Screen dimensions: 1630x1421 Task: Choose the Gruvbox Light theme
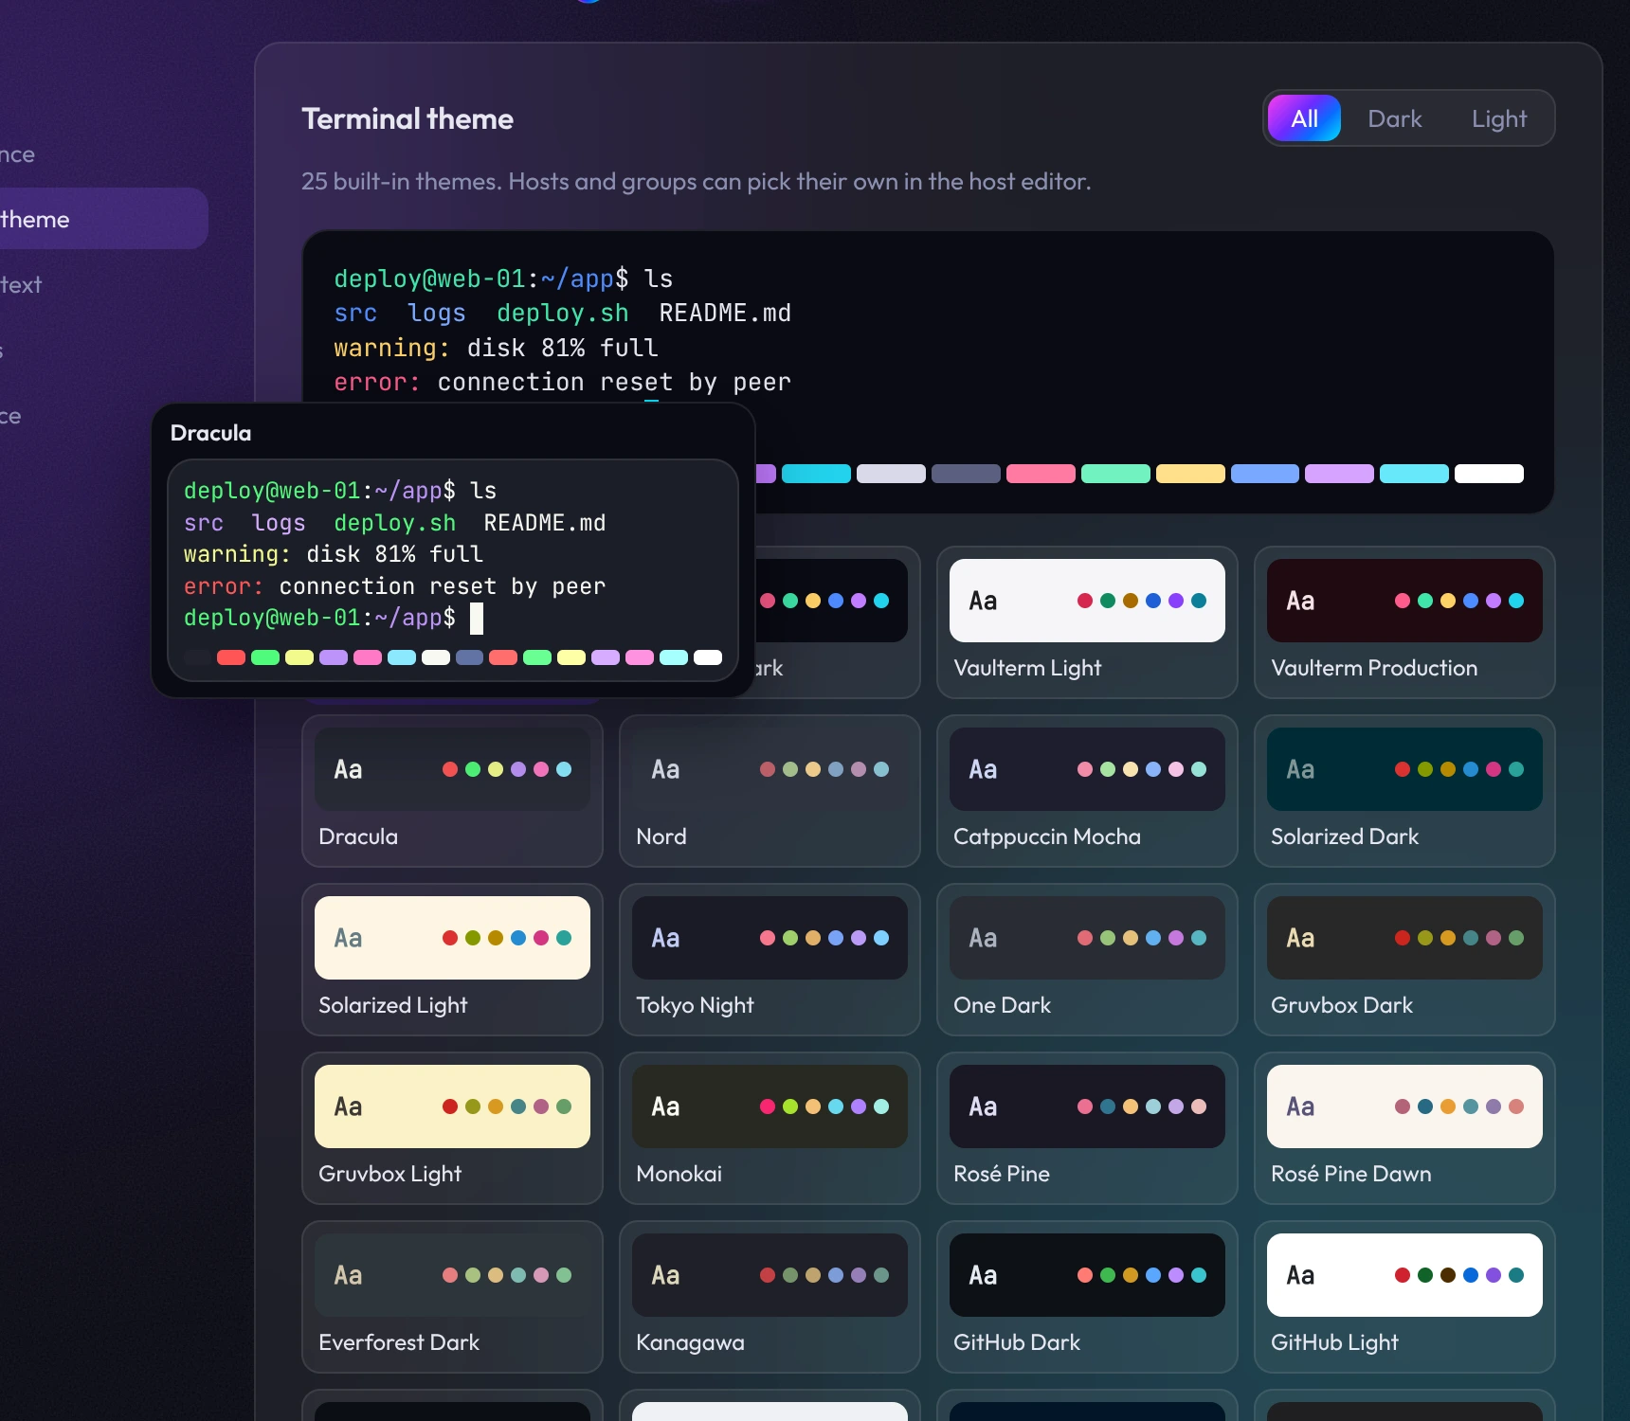click(x=452, y=1128)
